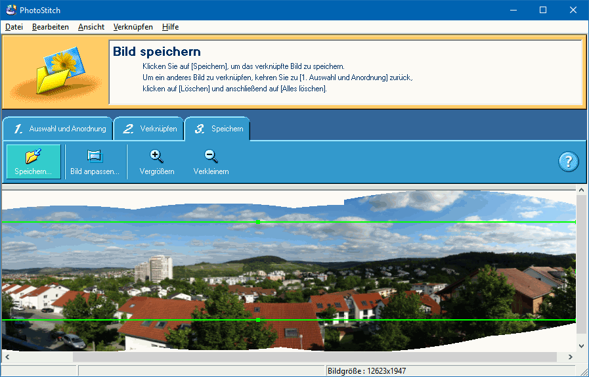Viewport: 589px width, 377px height.
Task: Click the vertical scrollbar down arrow
Action: coord(581,345)
